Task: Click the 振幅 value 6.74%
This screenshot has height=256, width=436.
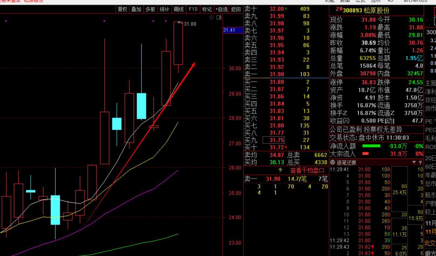Action: [368, 51]
